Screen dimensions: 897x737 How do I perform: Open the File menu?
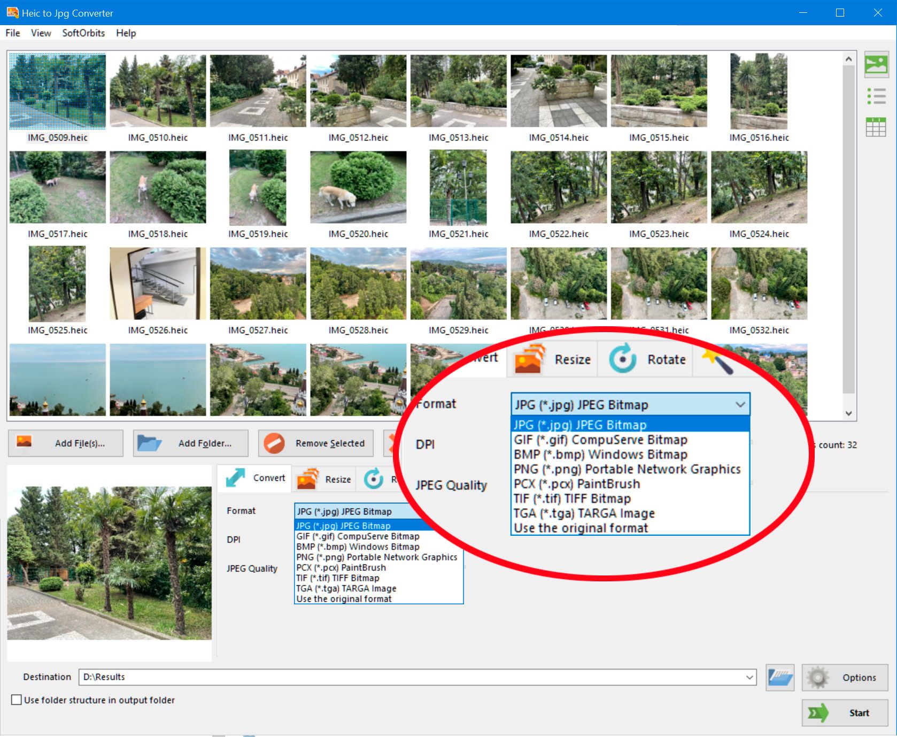coord(12,33)
